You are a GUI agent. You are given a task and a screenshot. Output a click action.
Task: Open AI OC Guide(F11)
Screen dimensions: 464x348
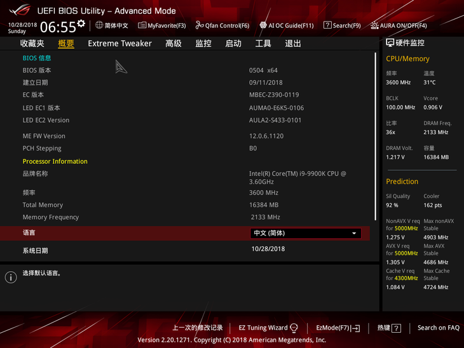coord(287,25)
